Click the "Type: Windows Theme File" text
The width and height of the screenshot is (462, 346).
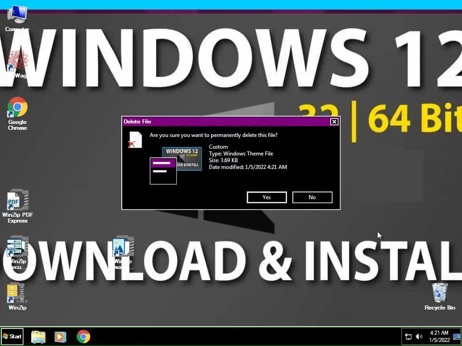[x=241, y=154]
